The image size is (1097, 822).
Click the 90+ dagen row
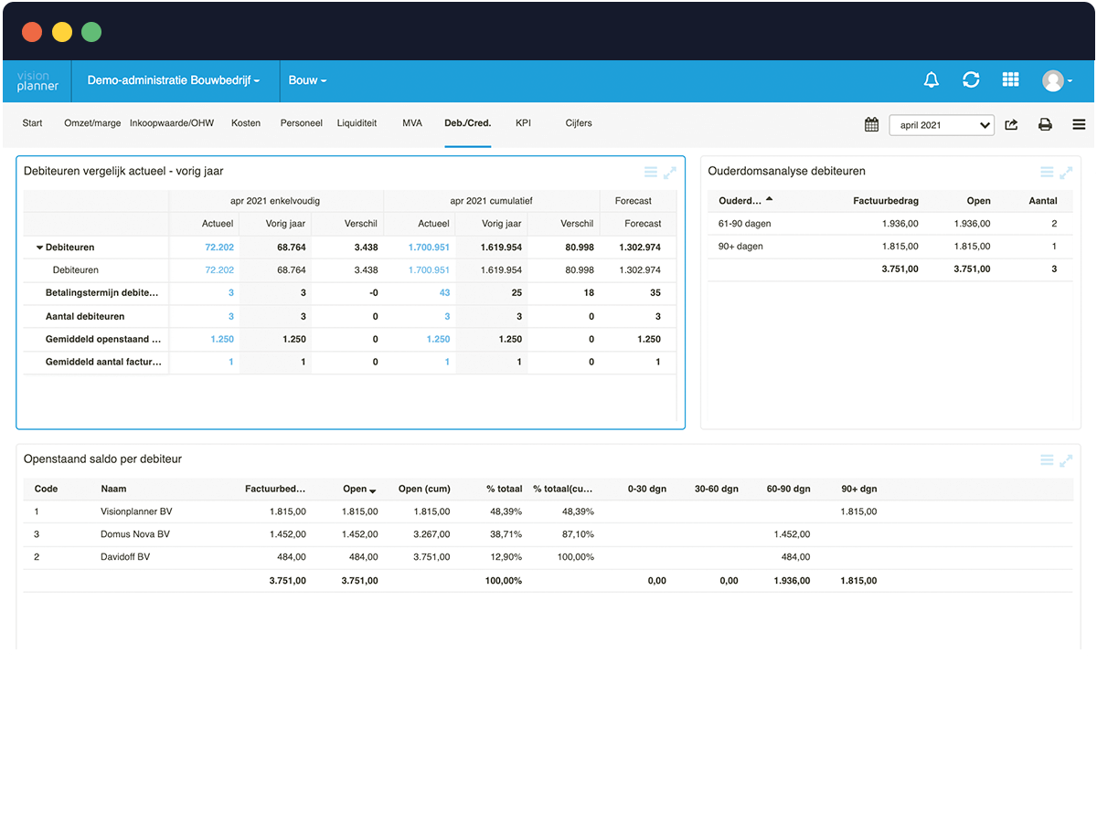coord(890,247)
